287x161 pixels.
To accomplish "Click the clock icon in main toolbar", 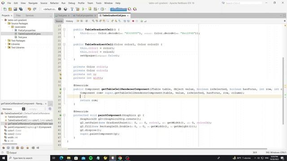I will point(102,9).
